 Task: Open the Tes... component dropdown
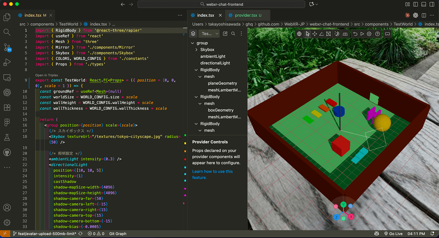tap(208, 33)
